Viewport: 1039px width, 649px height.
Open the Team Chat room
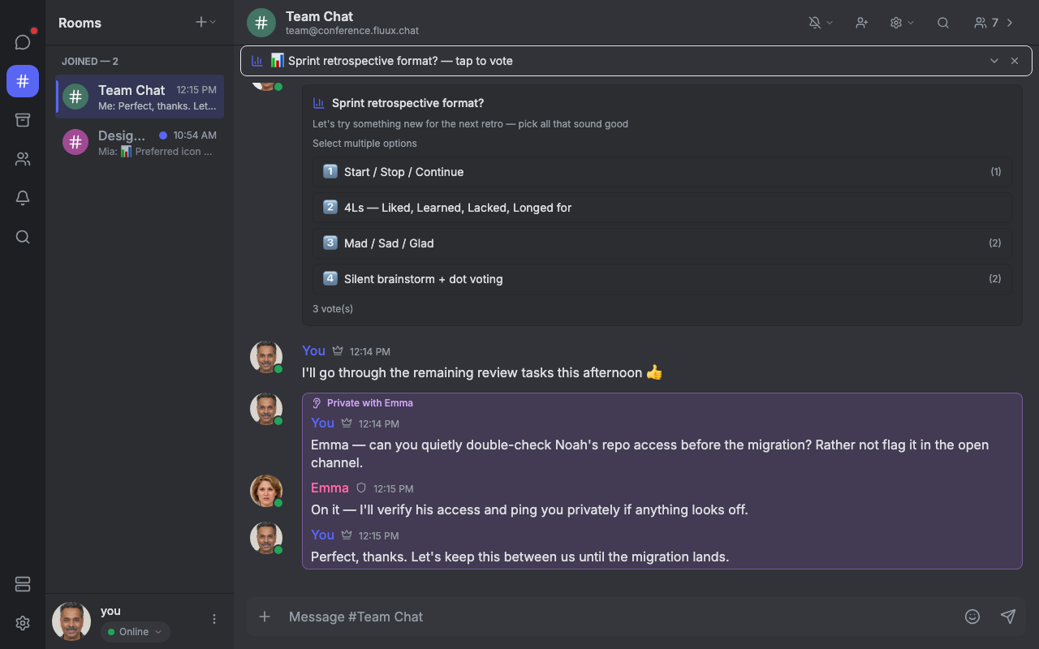tap(140, 97)
